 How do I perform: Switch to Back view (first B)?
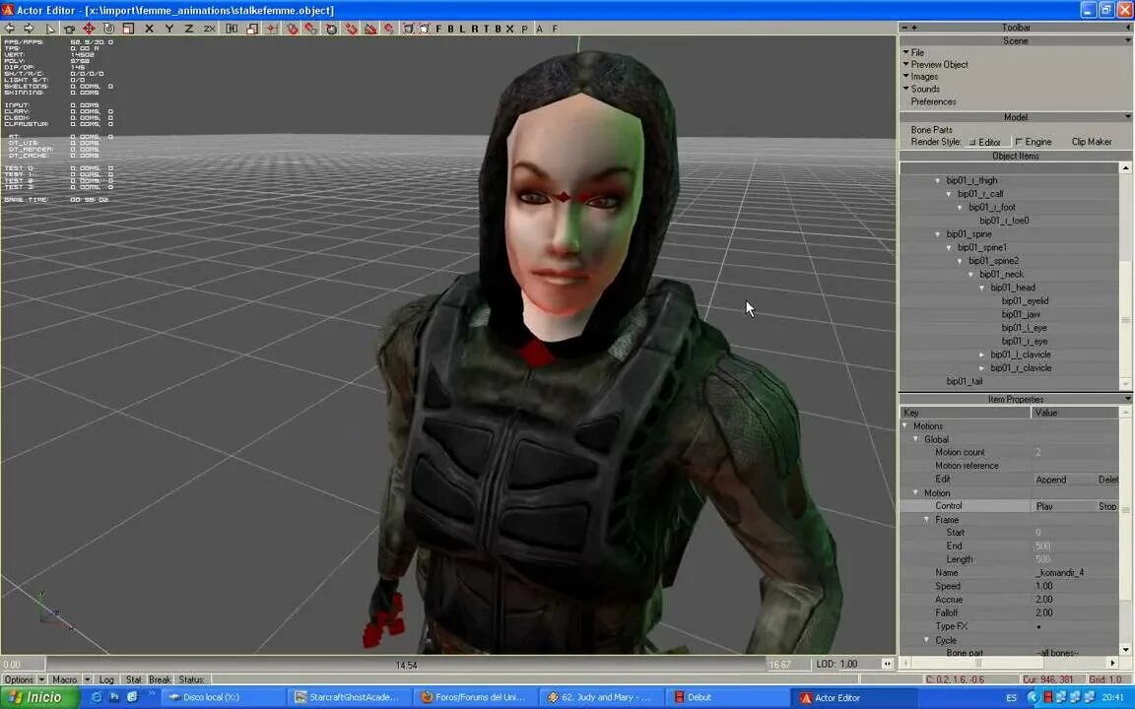pos(450,29)
